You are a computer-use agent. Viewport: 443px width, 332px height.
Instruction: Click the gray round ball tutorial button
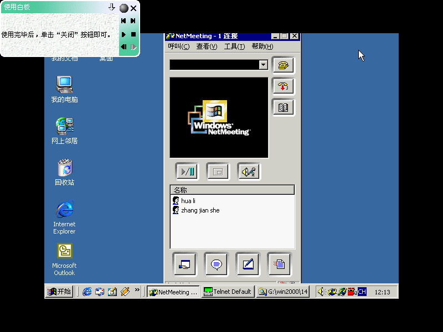click(123, 8)
